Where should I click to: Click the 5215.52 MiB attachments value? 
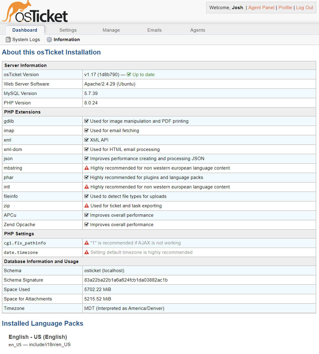98,299
